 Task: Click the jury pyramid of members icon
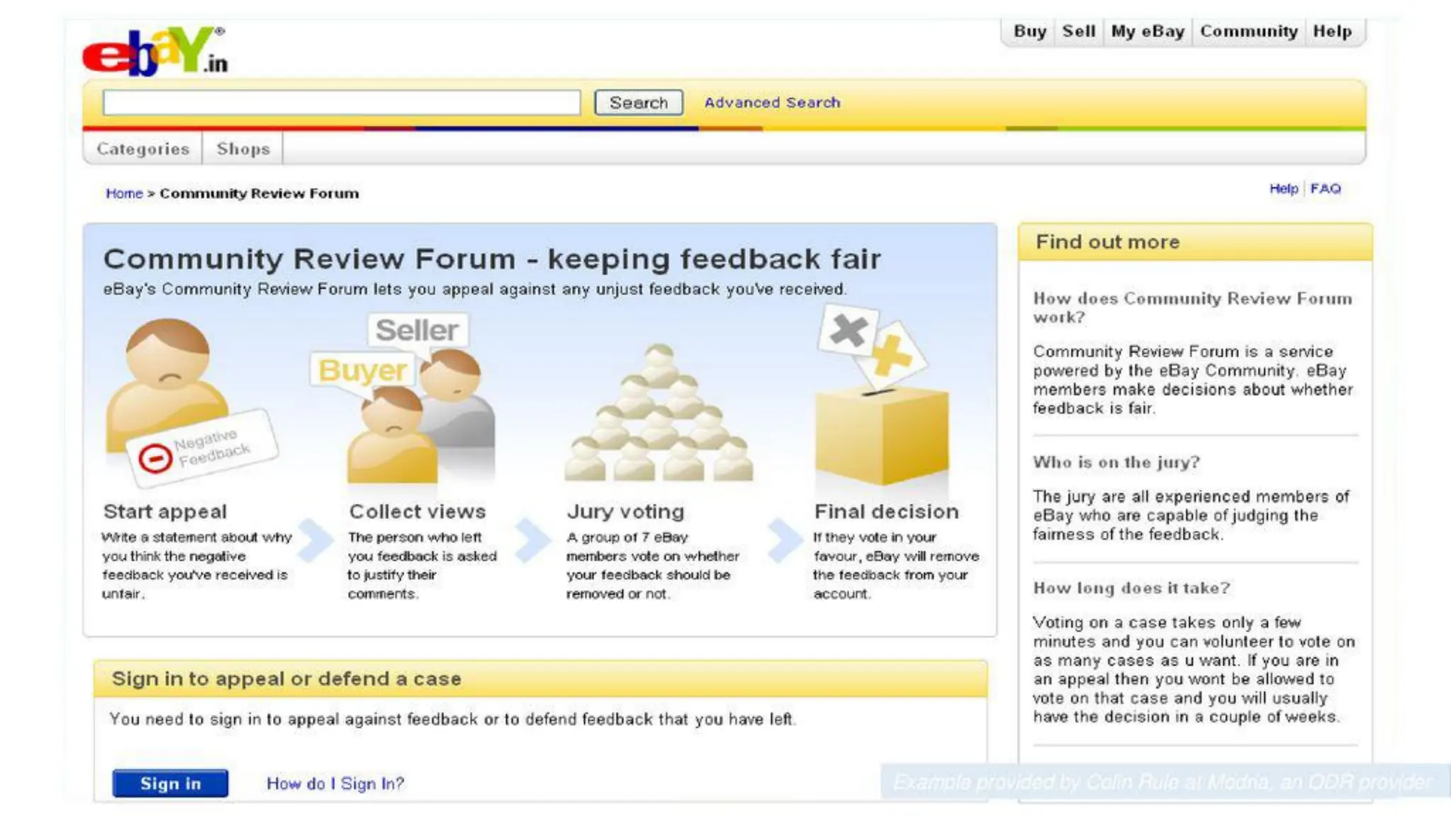coord(659,418)
